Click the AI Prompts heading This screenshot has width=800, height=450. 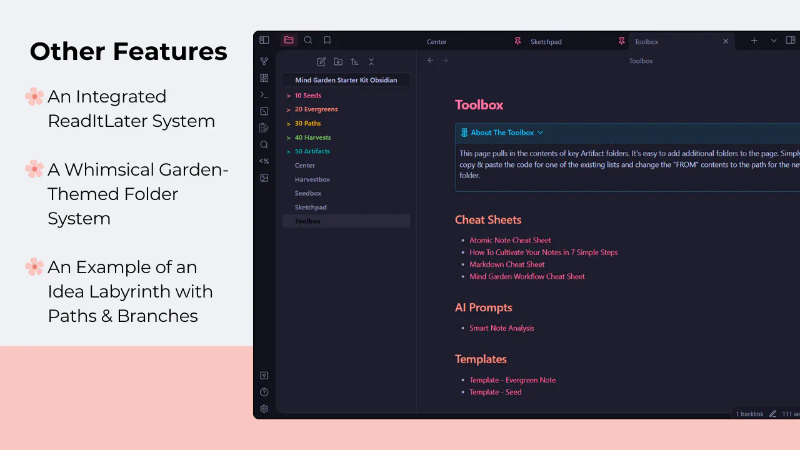484,307
